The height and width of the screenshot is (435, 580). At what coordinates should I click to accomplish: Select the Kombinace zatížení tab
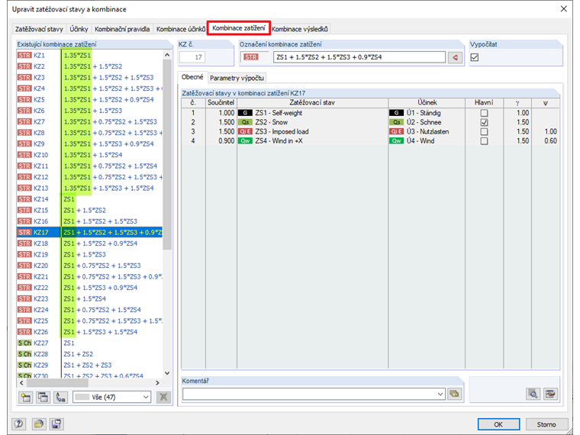pos(239,28)
